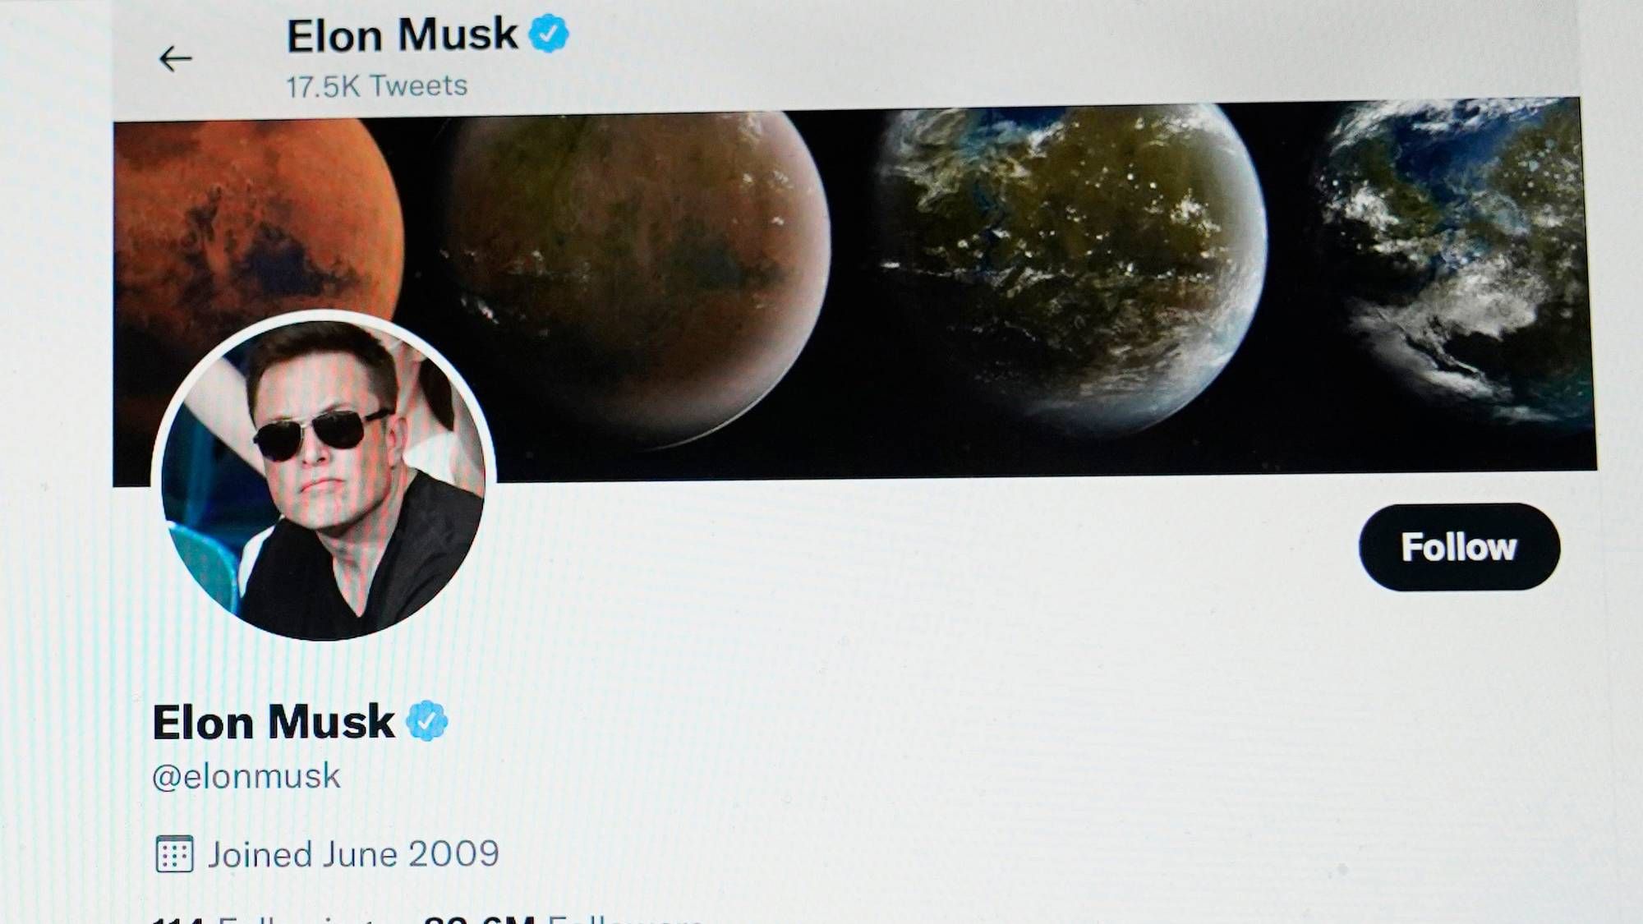1643x924 pixels.
Task: Click the sunglasses in the profile photo
Action: pyautogui.click(x=320, y=434)
